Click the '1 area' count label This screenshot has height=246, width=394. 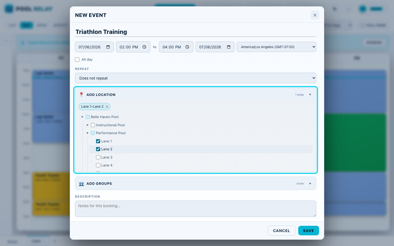[x=299, y=95]
